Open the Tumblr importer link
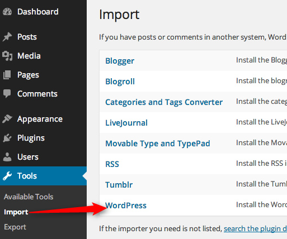 click(x=119, y=185)
